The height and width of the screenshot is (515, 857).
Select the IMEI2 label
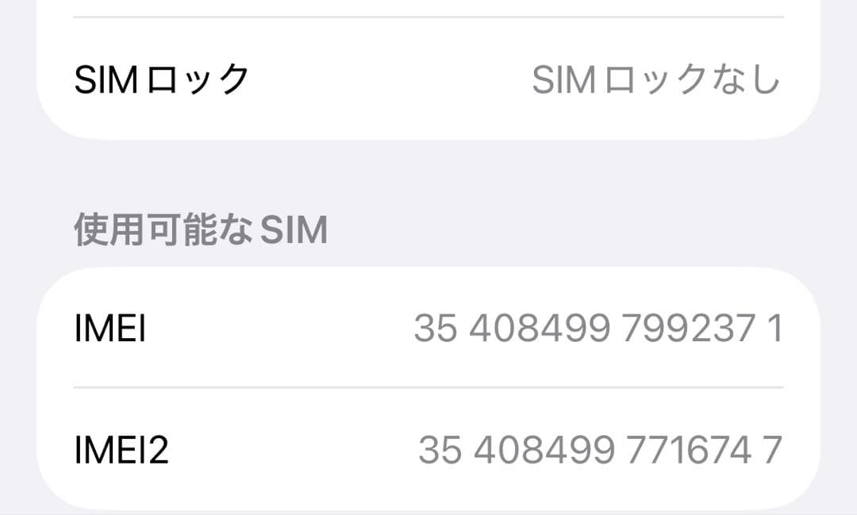coord(121,450)
